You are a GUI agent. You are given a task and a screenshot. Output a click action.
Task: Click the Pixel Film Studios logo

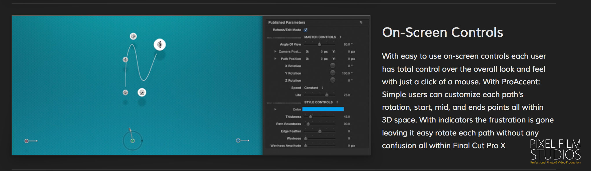[555, 151]
